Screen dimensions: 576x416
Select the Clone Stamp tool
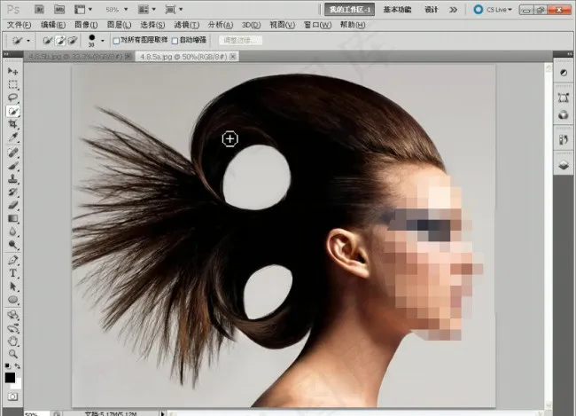coord(13,179)
